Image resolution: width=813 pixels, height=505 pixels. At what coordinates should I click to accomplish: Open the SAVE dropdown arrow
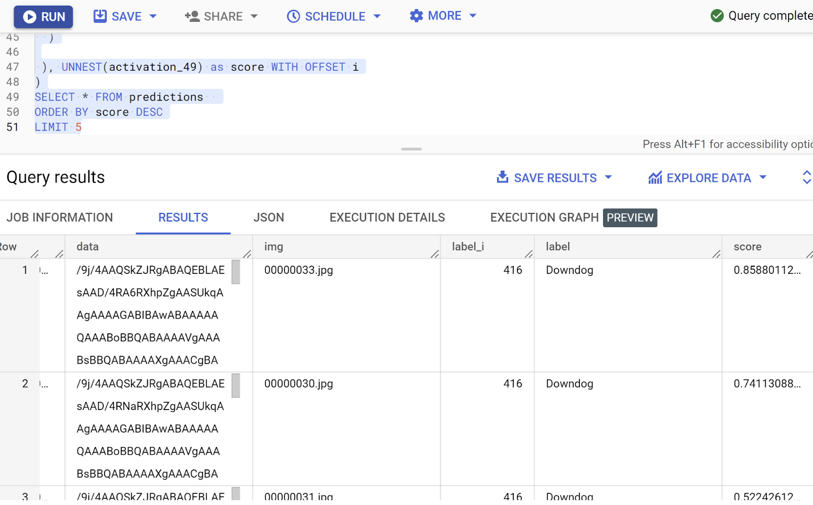153,16
